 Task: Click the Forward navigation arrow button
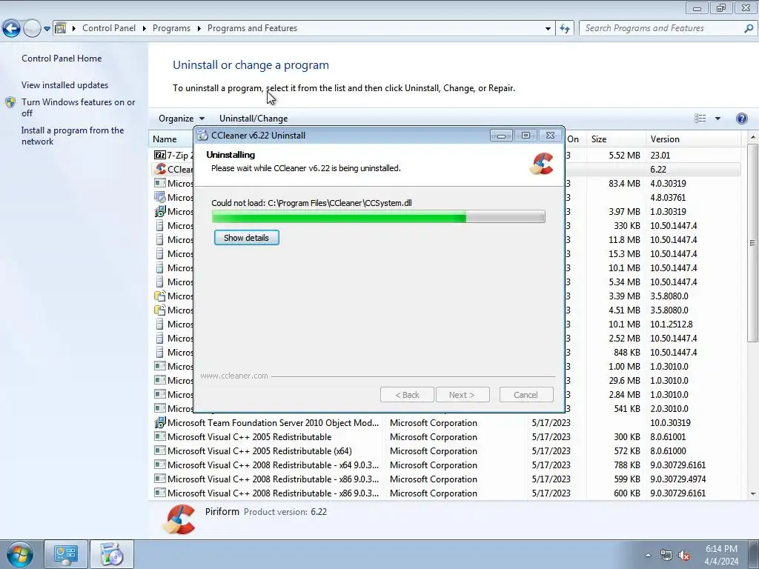32,29
